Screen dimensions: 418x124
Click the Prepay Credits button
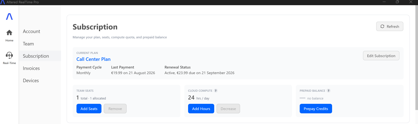point(316,109)
